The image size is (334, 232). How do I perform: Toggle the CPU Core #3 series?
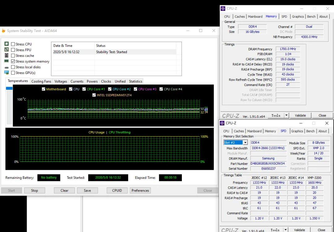[x=135, y=89]
